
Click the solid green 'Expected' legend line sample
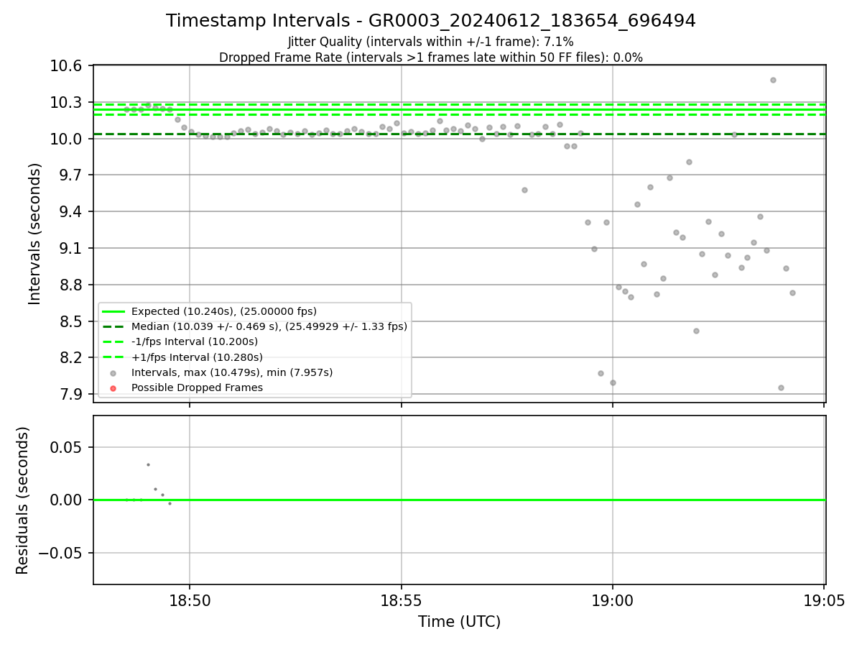click(113, 311)
